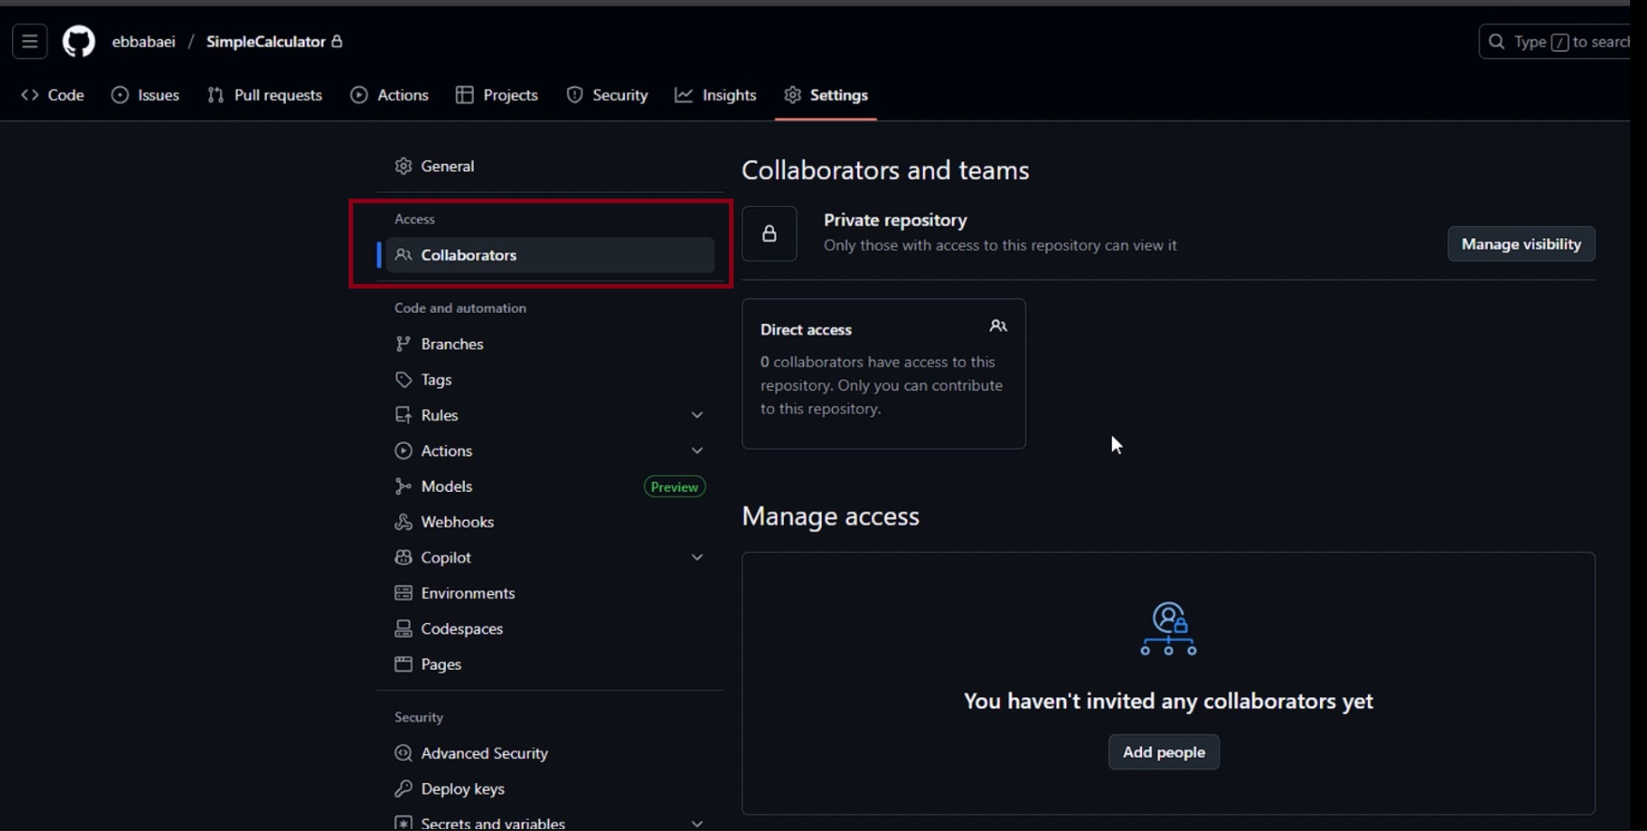
Task: Open the Insights tab
Action: click(x=716, y=95)
